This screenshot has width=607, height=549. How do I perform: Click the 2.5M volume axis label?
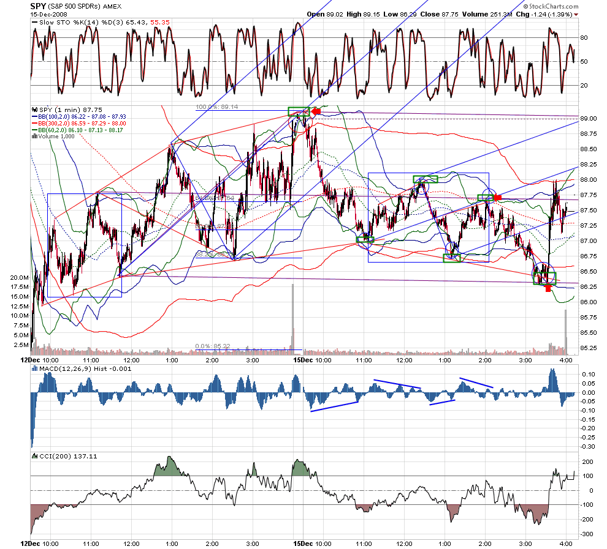(21, 345)
